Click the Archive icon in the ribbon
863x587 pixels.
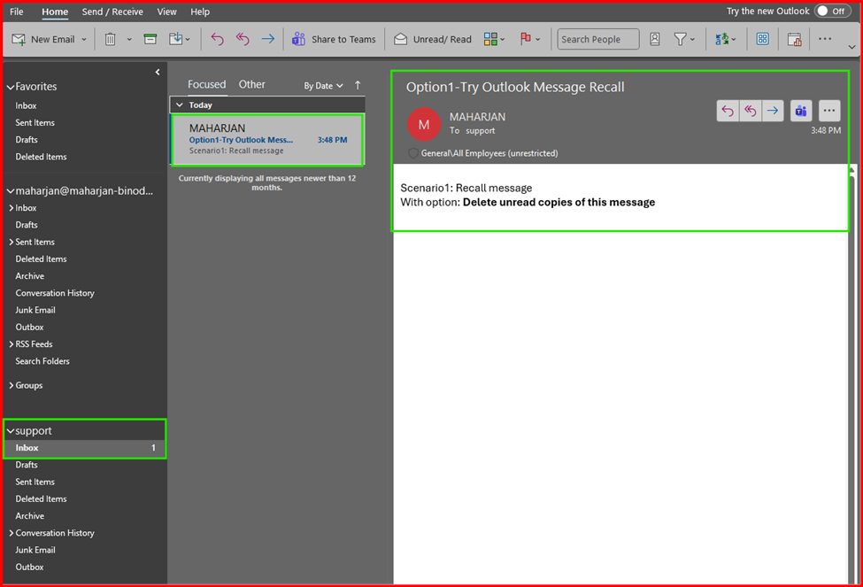(x=150, y=39)
